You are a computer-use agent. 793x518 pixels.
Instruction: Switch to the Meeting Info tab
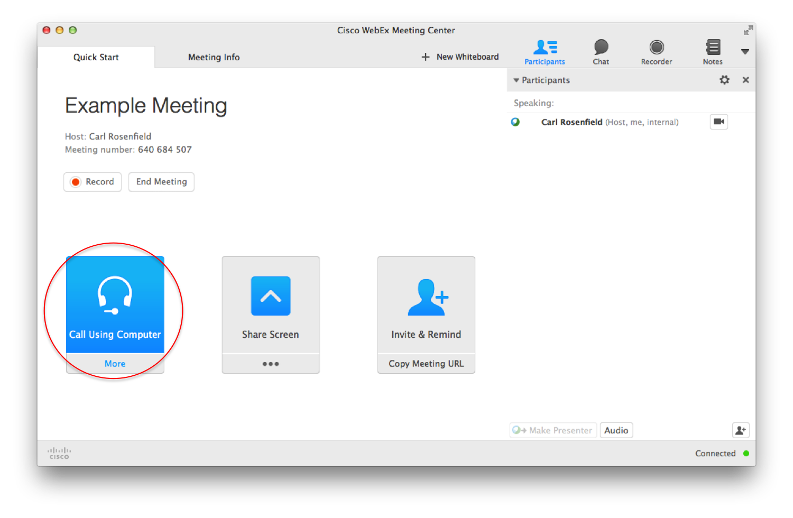[x=214, y=57]
